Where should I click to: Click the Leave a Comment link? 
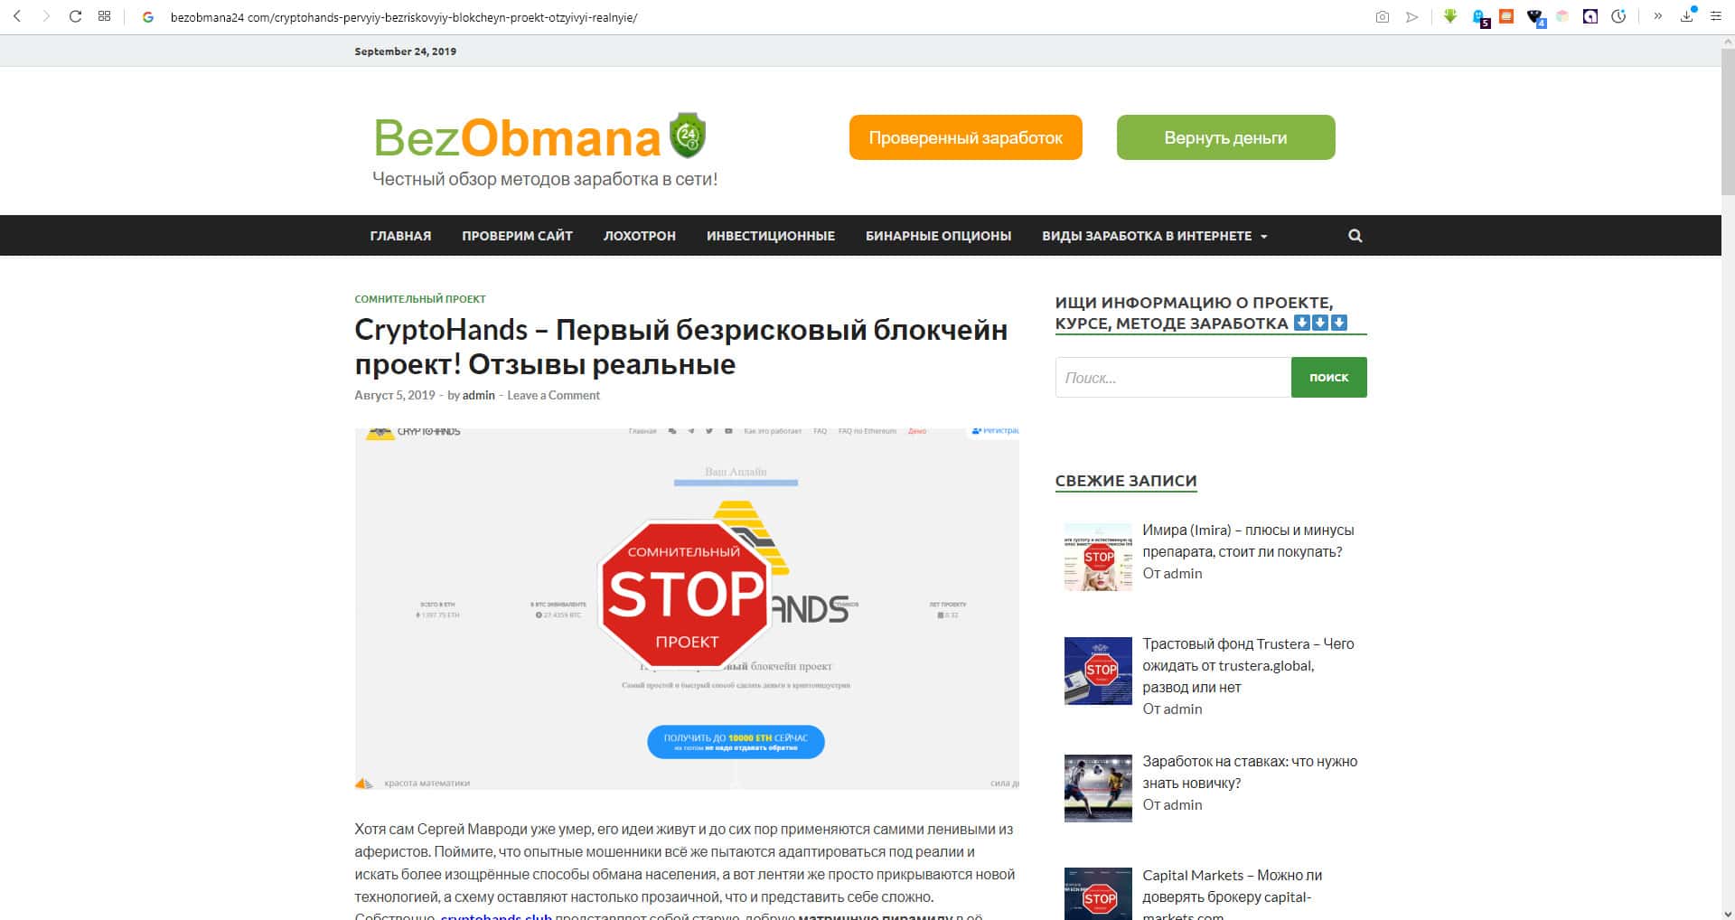[x=553, y=396]
